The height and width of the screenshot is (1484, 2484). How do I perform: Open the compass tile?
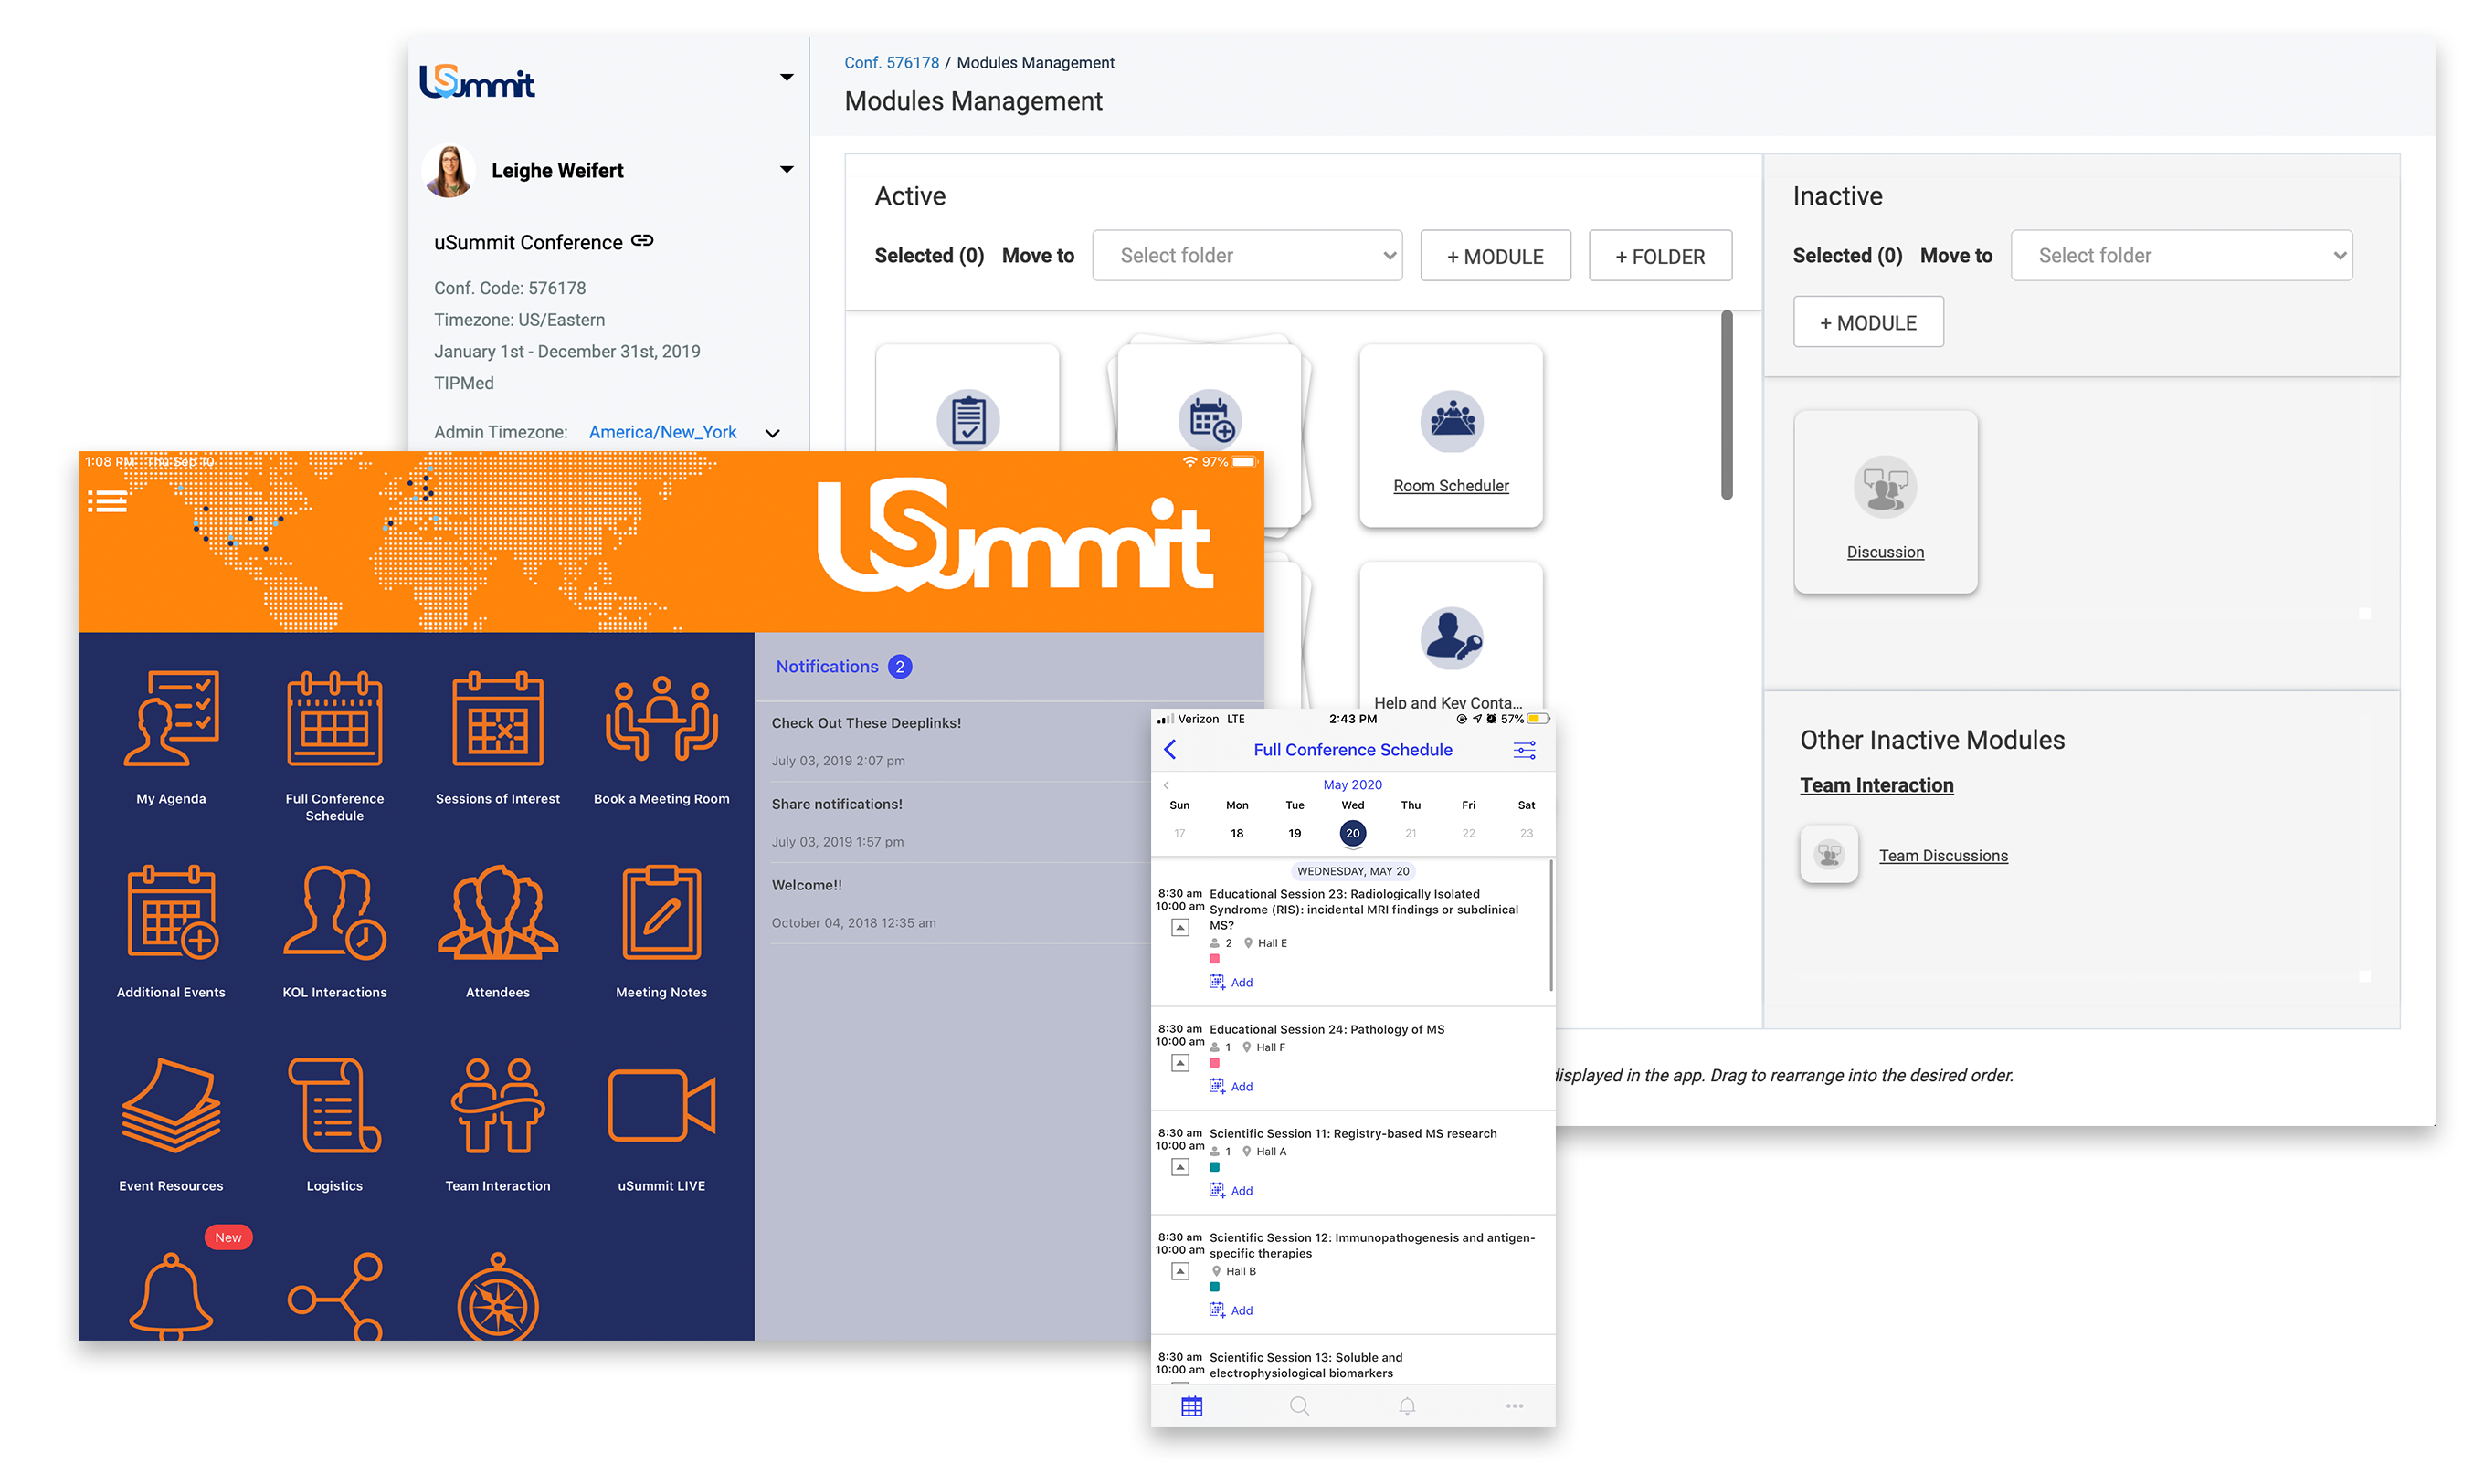coord(497,1297)
